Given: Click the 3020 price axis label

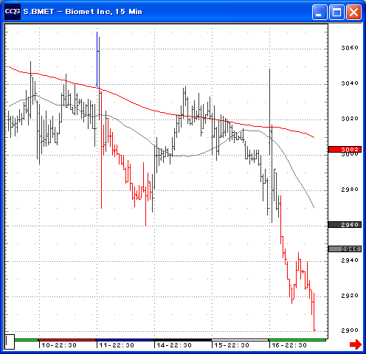Looking at the screenshot, I should point(350,119).
